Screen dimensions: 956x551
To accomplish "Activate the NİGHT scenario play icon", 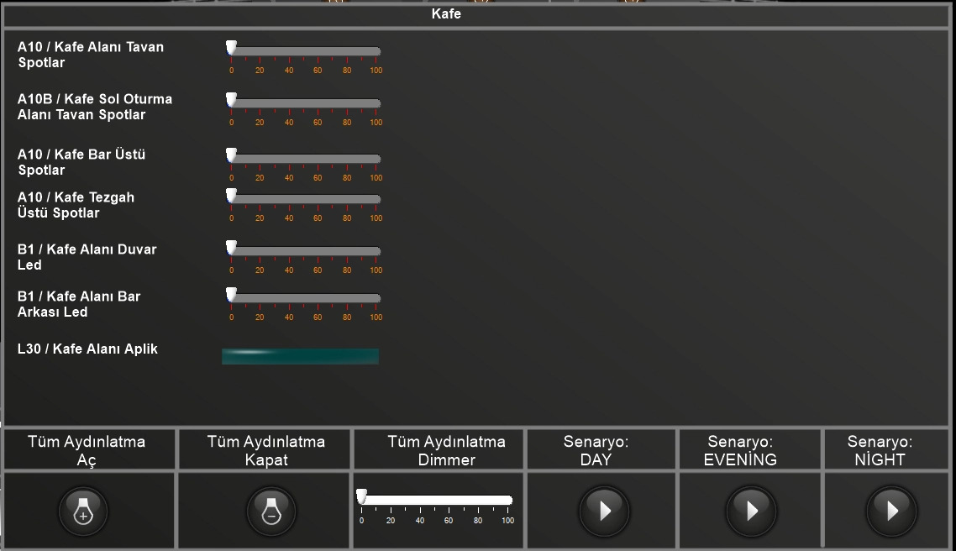I will pyautogui.click(x=891, y=510).
